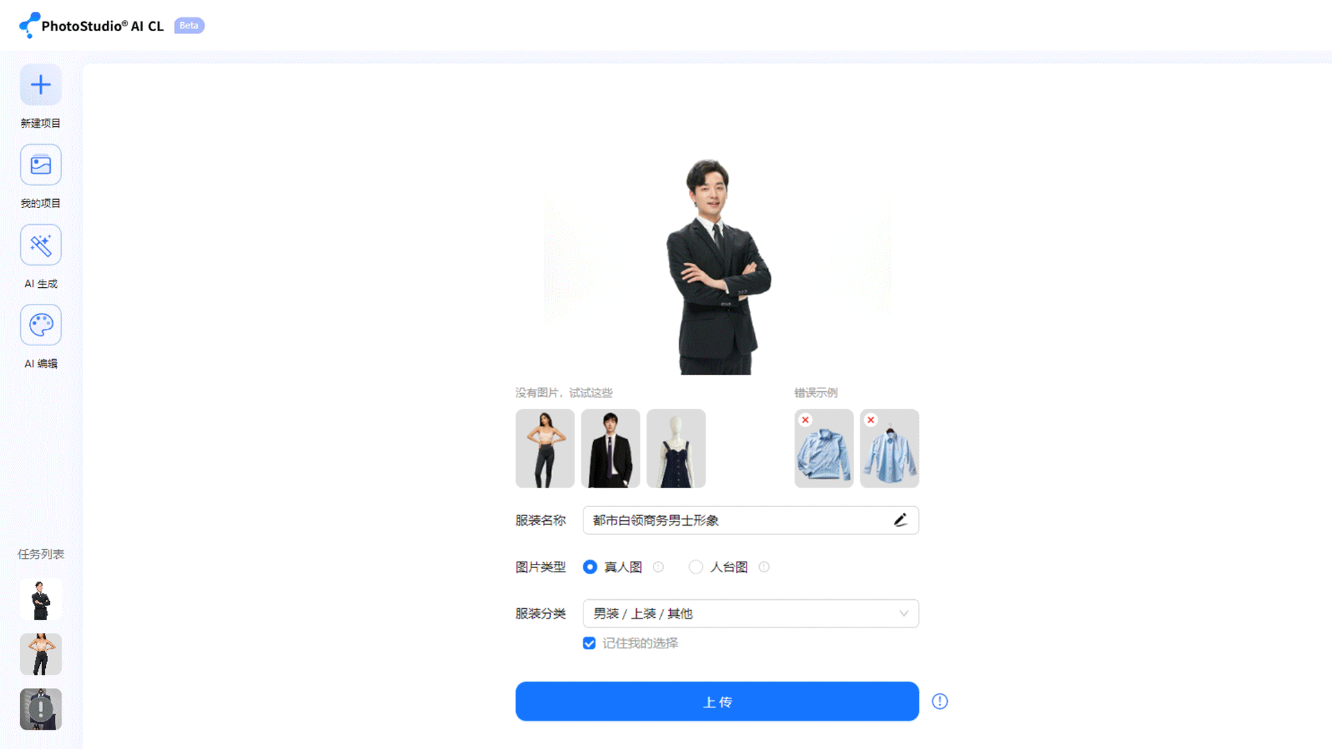Screen dimensions: 1332x749
Task: Click 上传 upload button
Action: 717,701
